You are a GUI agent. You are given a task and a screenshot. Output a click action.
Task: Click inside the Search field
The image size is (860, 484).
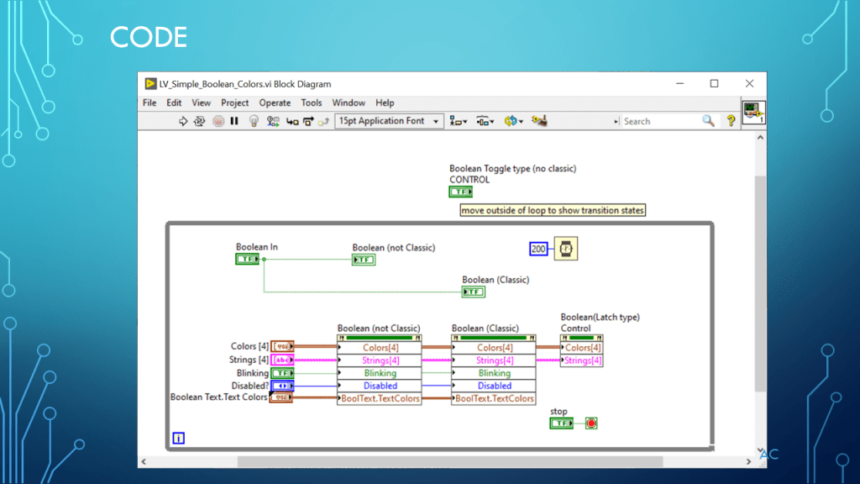(x=661, y=121)
